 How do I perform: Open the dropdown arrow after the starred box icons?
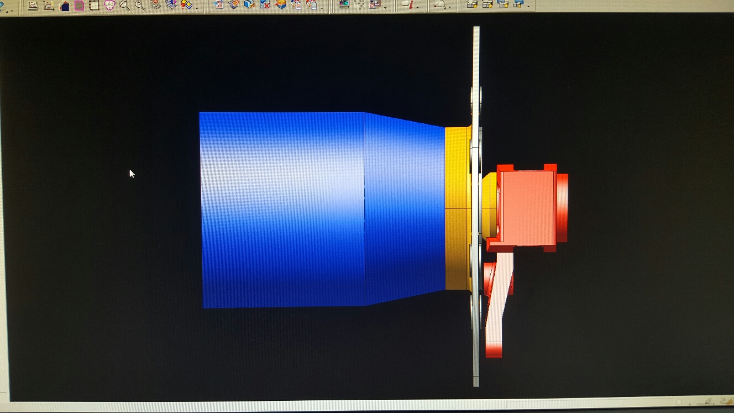click(x=529, y=8)
